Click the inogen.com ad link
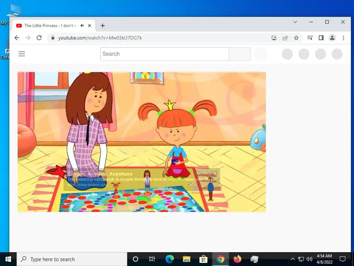This screenshot has height=266, width=354. pyautogui.click(x=87, y=185)
